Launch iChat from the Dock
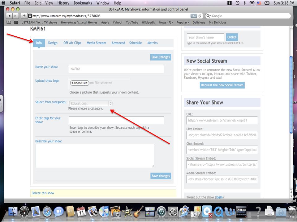Screen dimensions: 297x222 pos(58,212)
